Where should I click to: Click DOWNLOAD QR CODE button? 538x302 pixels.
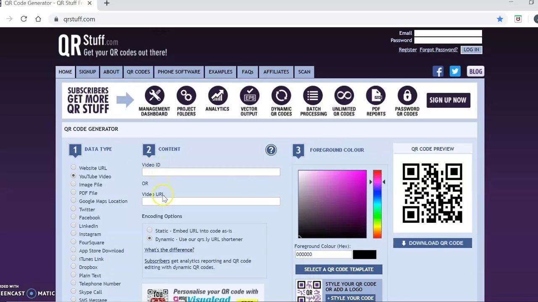433,243
